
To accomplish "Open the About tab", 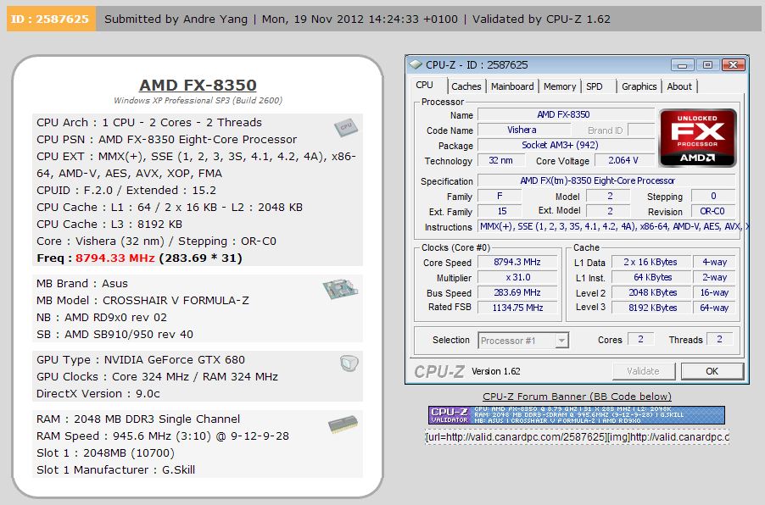I will (679, 86).
